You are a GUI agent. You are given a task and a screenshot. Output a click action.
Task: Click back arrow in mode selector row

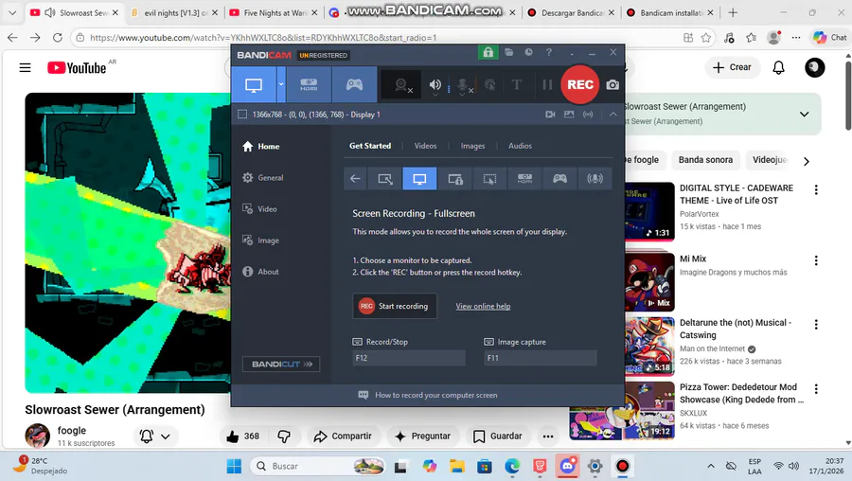[x=355, y=179]
